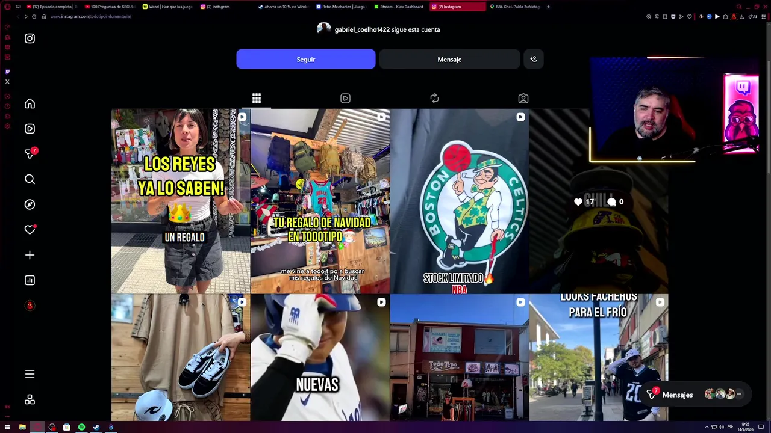Screen dimensions: 771x433
Task: Open post with black sneakers and beige shirt
Action: click(181, 357)
